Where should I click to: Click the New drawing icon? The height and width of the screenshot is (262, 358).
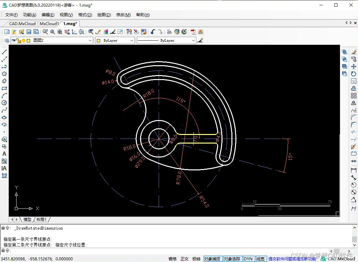[x=7, y=32]
